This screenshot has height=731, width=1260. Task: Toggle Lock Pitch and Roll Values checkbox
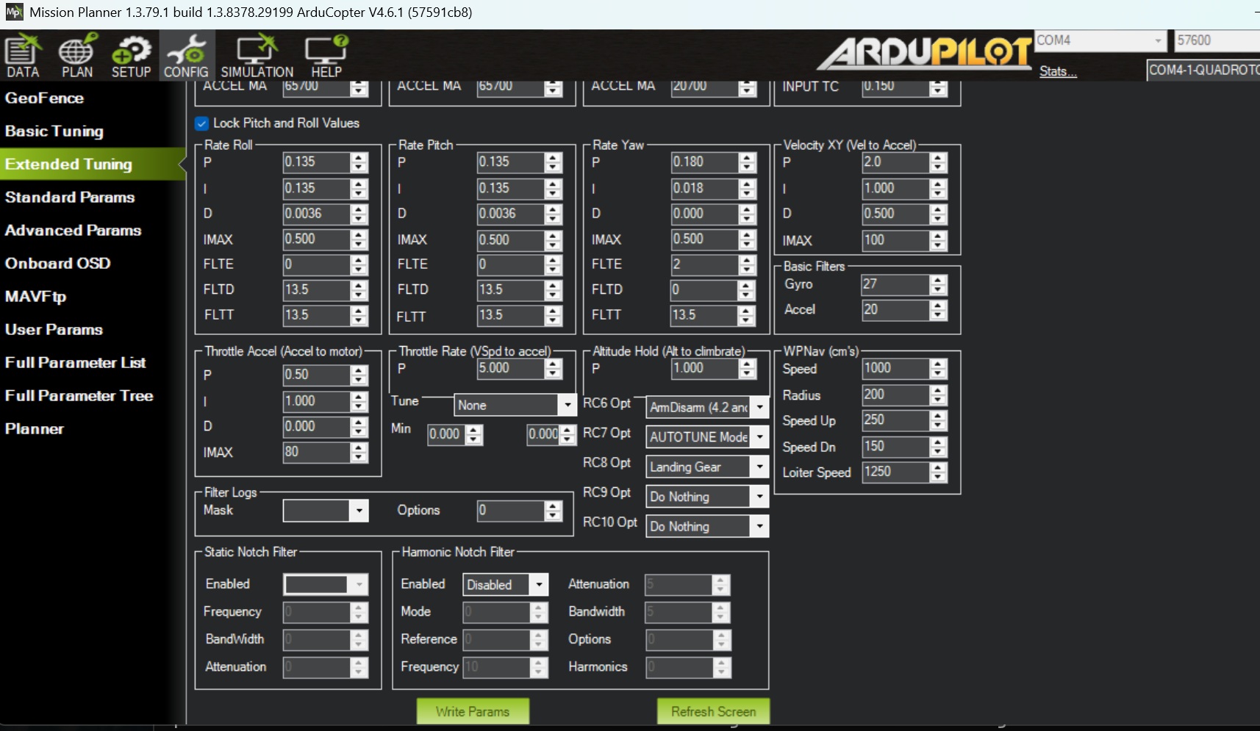[201, 123]
